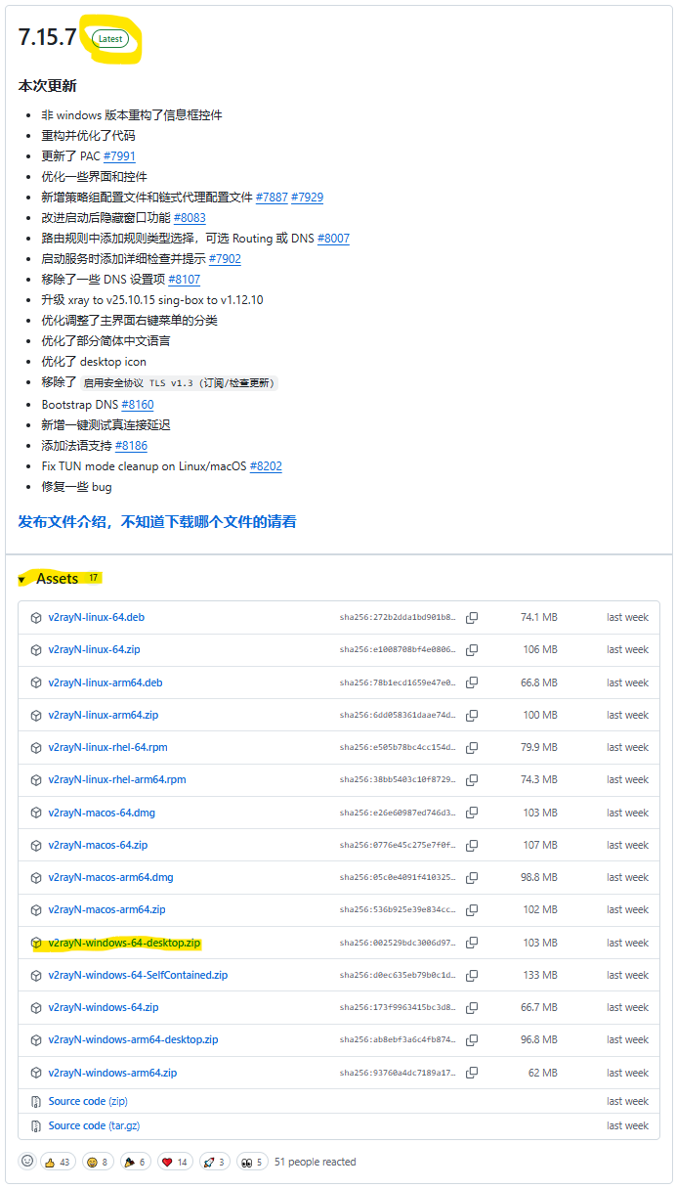
Task: Copy sha256 of v2rayN-linux-64.zip
Action: pyautogui.click(x=472, y=650)
